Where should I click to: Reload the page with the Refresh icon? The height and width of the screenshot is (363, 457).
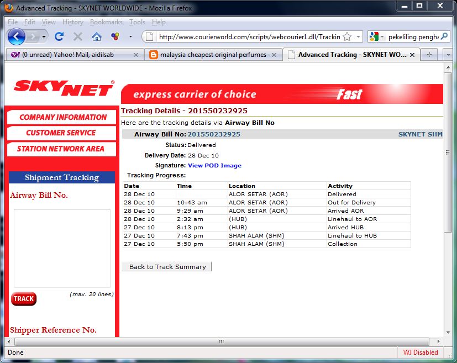coord(59,36)
